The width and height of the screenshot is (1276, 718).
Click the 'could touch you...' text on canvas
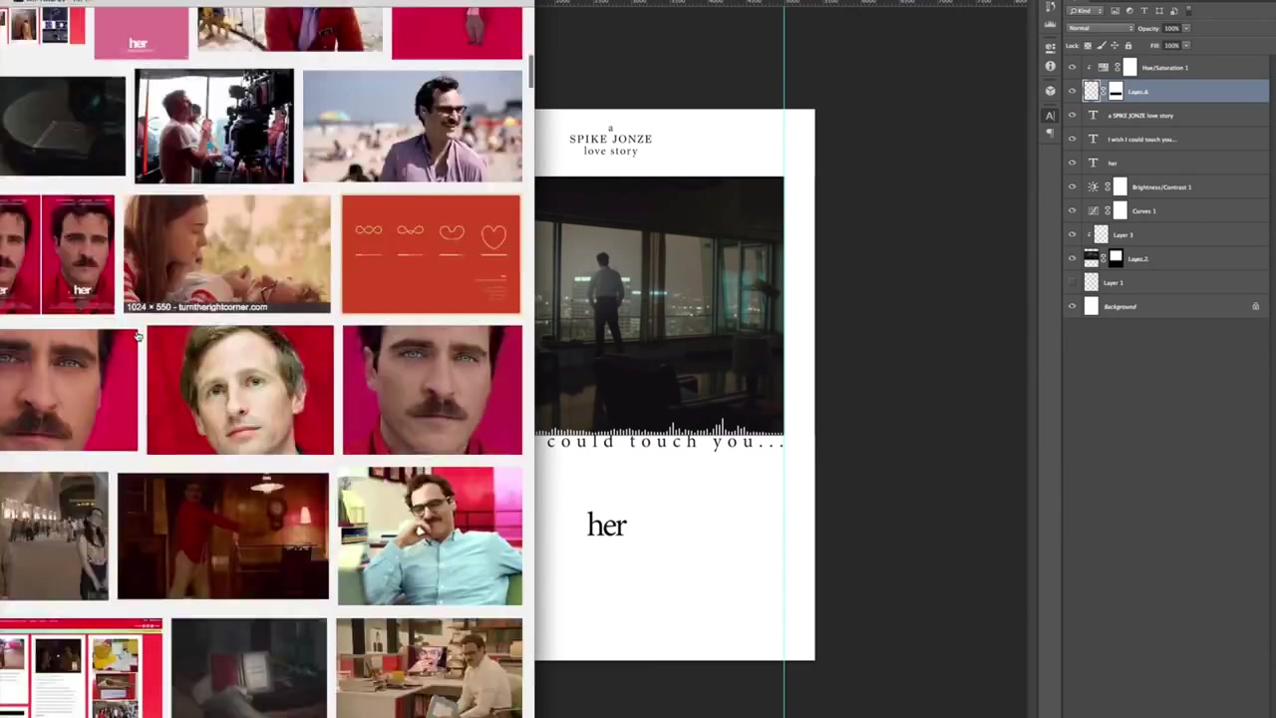tap(665, 442)
